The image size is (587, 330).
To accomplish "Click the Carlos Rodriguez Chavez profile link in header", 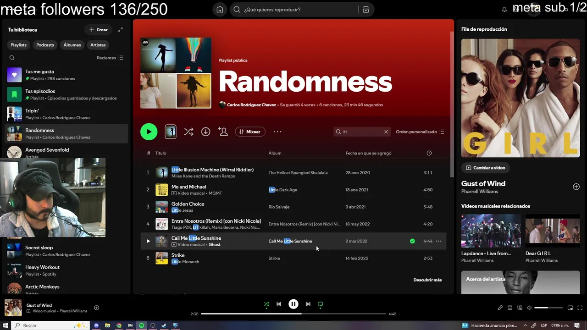I will [251, 105].
